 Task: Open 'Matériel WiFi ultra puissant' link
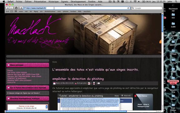tap(19, 80)
